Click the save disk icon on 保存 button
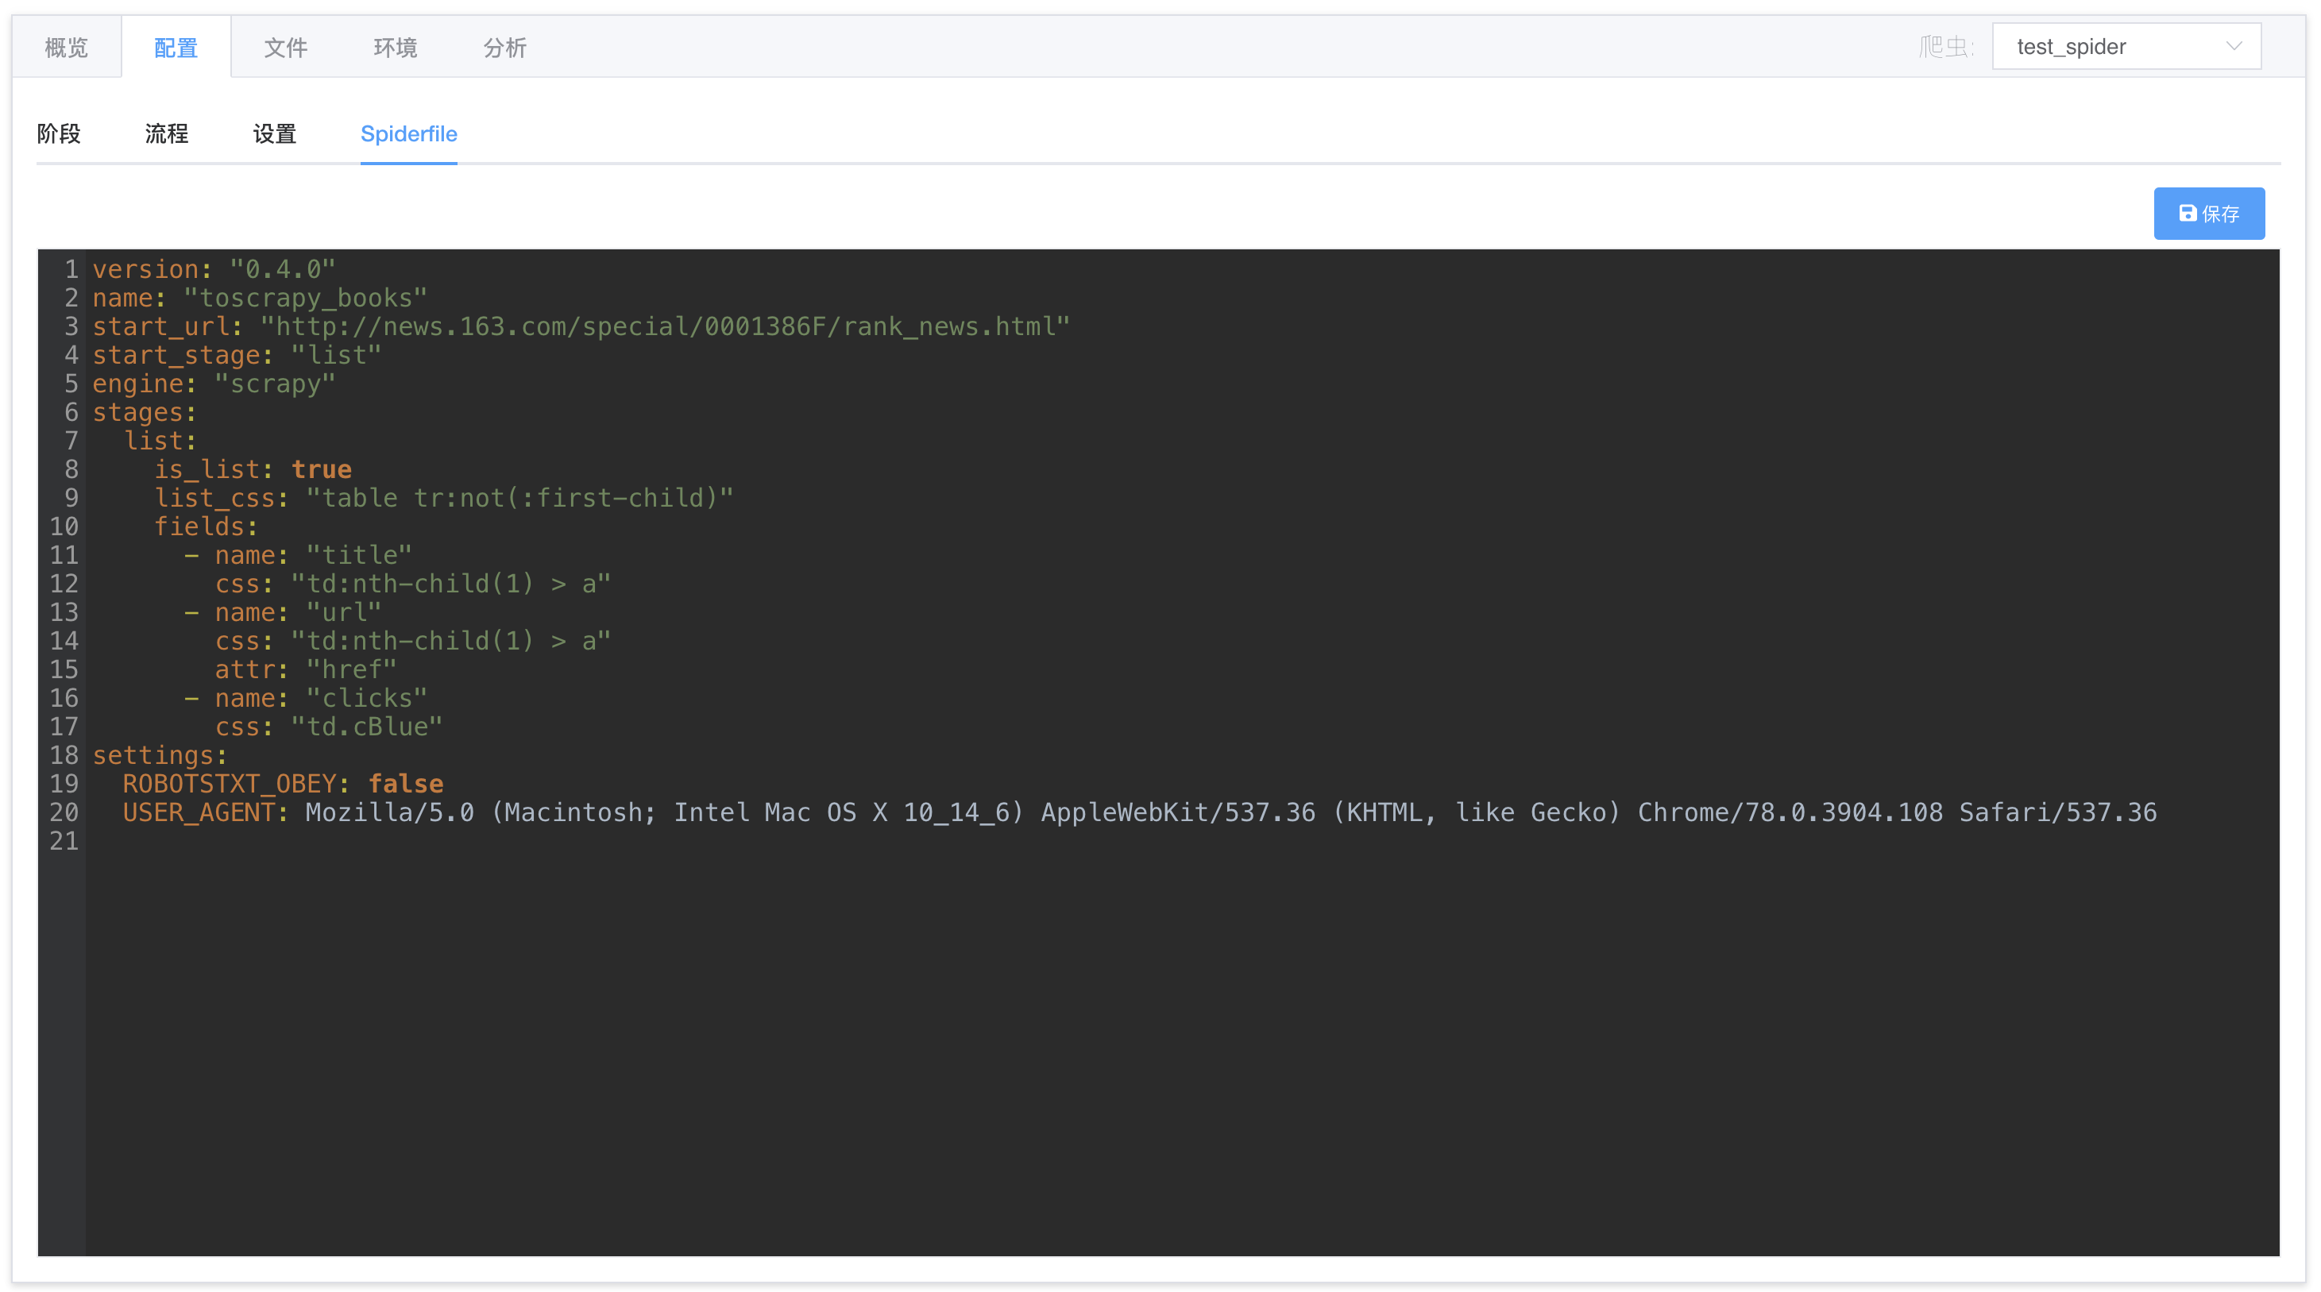The height and width of the screenshot is (1292, 2321). pos(2188,213)
